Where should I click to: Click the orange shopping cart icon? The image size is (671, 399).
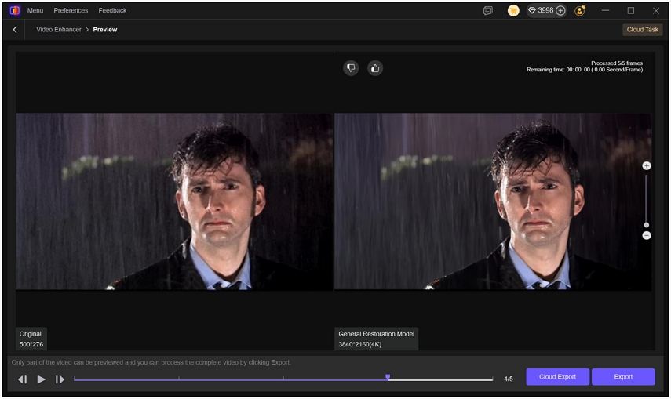click(x=513, y=10)
